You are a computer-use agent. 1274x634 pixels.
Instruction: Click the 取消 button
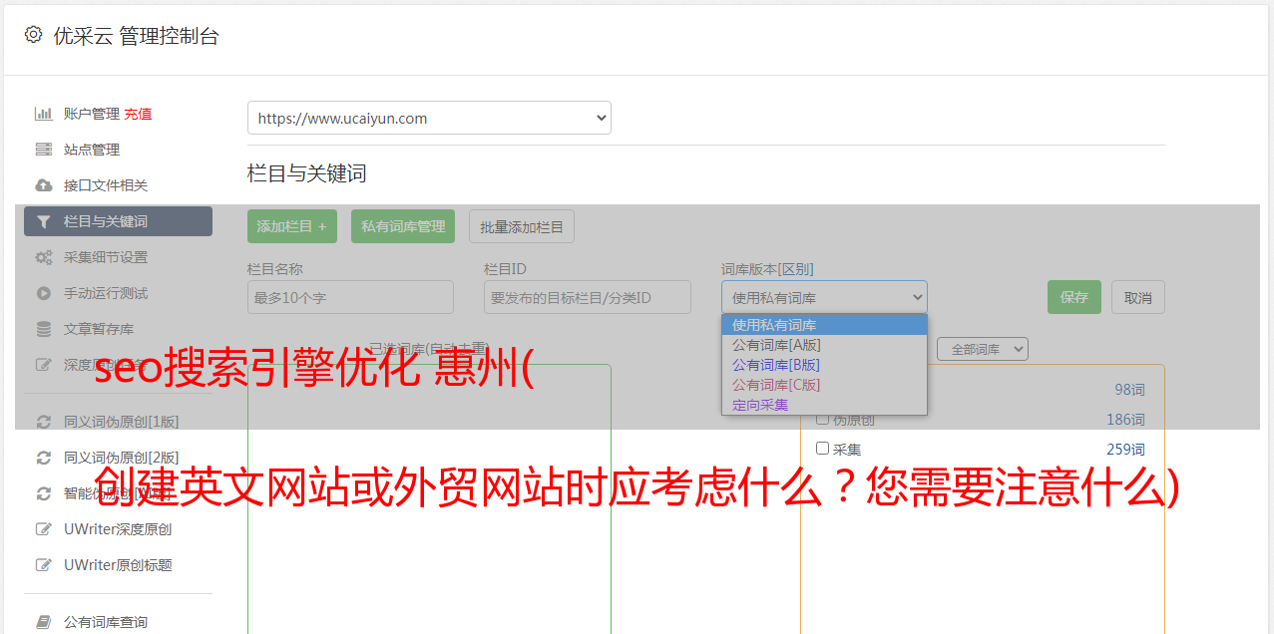[1138, 297]
